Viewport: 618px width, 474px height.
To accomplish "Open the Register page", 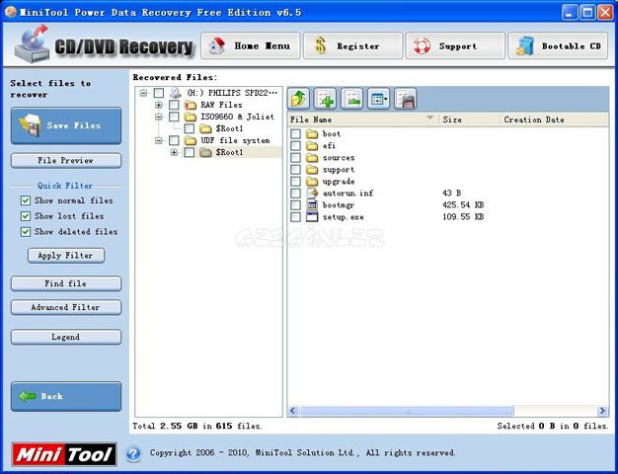I will (x=352, y=46).
